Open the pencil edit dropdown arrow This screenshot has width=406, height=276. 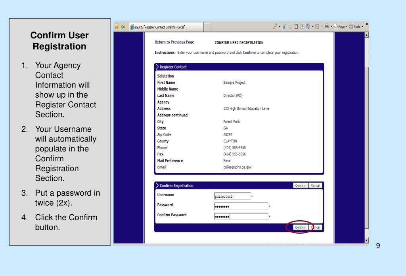click(280, 26)
